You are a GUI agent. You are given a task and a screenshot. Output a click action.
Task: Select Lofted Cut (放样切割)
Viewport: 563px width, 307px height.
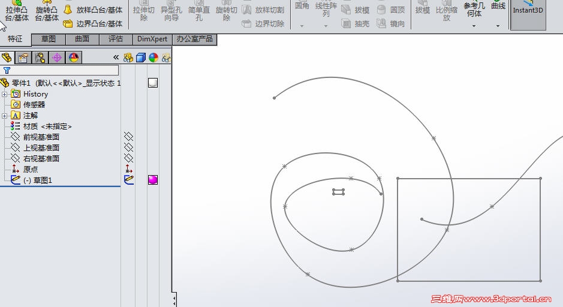(263, 10)
